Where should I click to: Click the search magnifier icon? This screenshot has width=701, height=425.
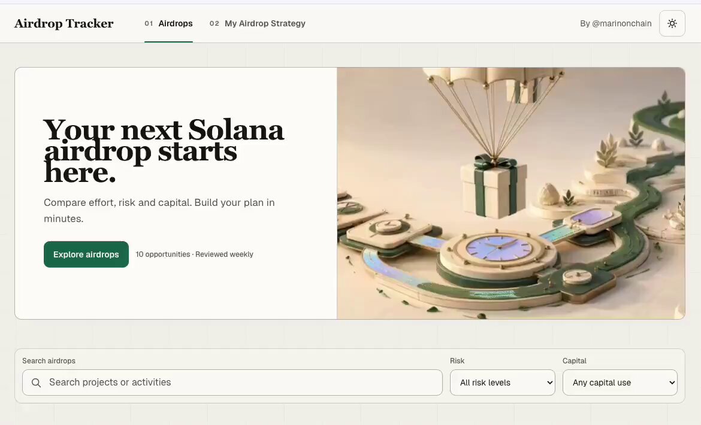click(36, 382)
